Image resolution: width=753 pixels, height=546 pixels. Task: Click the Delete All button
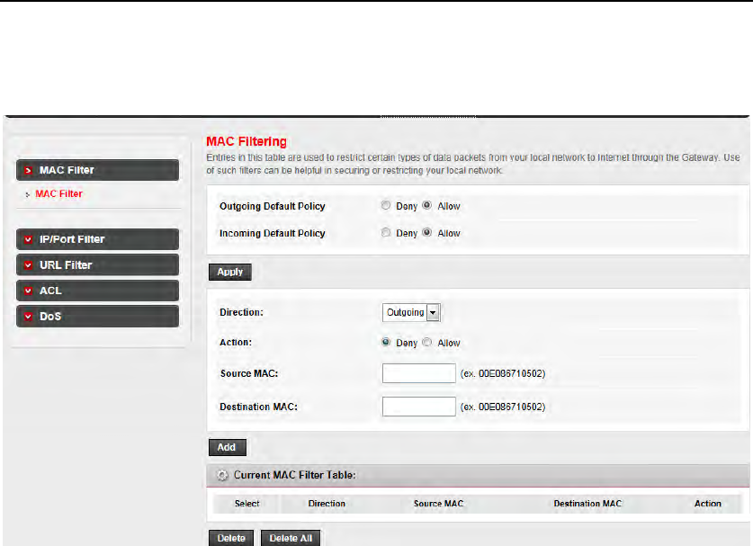(291, 538)
